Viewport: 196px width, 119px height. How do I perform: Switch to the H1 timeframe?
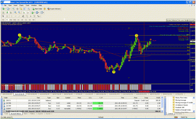(19, 20)
